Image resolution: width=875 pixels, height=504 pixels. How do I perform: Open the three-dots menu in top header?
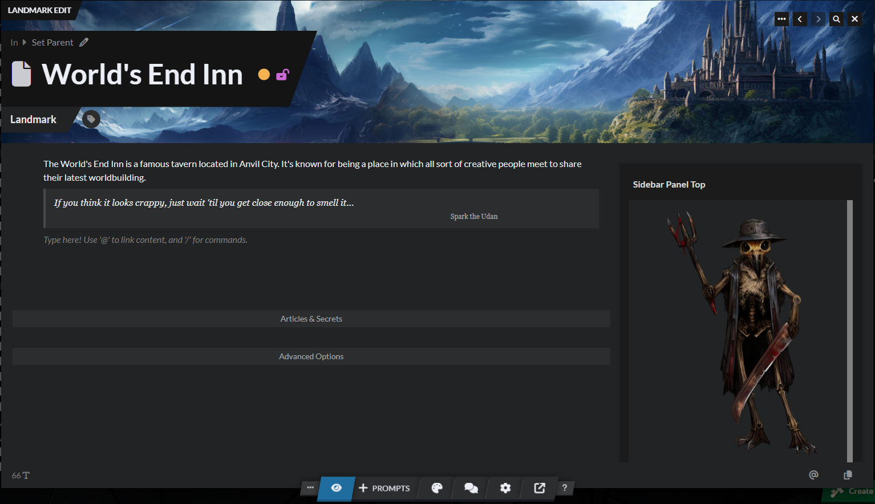(x=781, y=19)
